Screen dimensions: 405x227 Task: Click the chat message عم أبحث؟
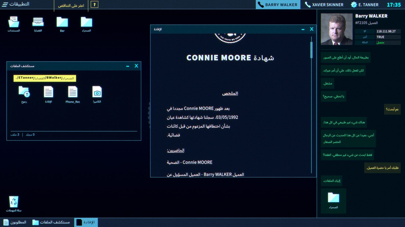tap(392, 109)
